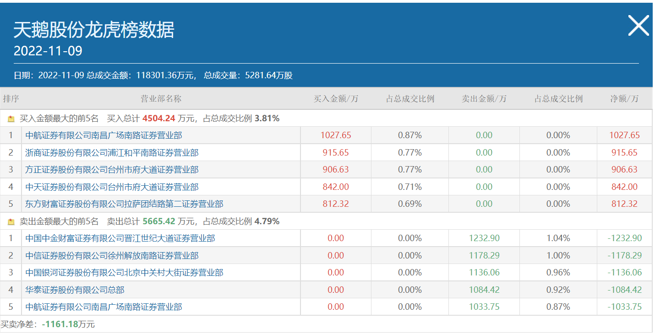
Task: Open 中国中金财富证券晋江世纪大道 link
Action: click(x=120, y=238)
